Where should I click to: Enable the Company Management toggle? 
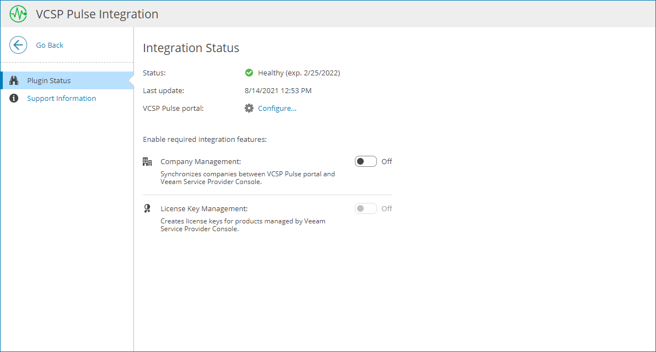[x=366, y=161]
